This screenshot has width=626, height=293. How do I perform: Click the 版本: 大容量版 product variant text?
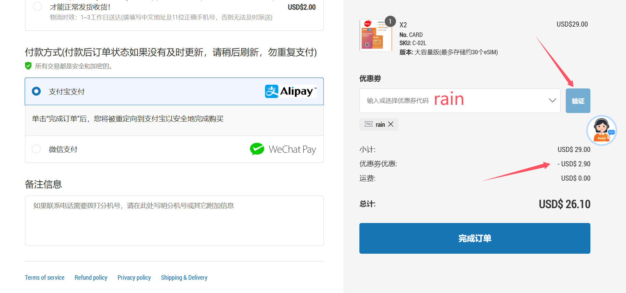pyautogui.click(x=448, y=52)
